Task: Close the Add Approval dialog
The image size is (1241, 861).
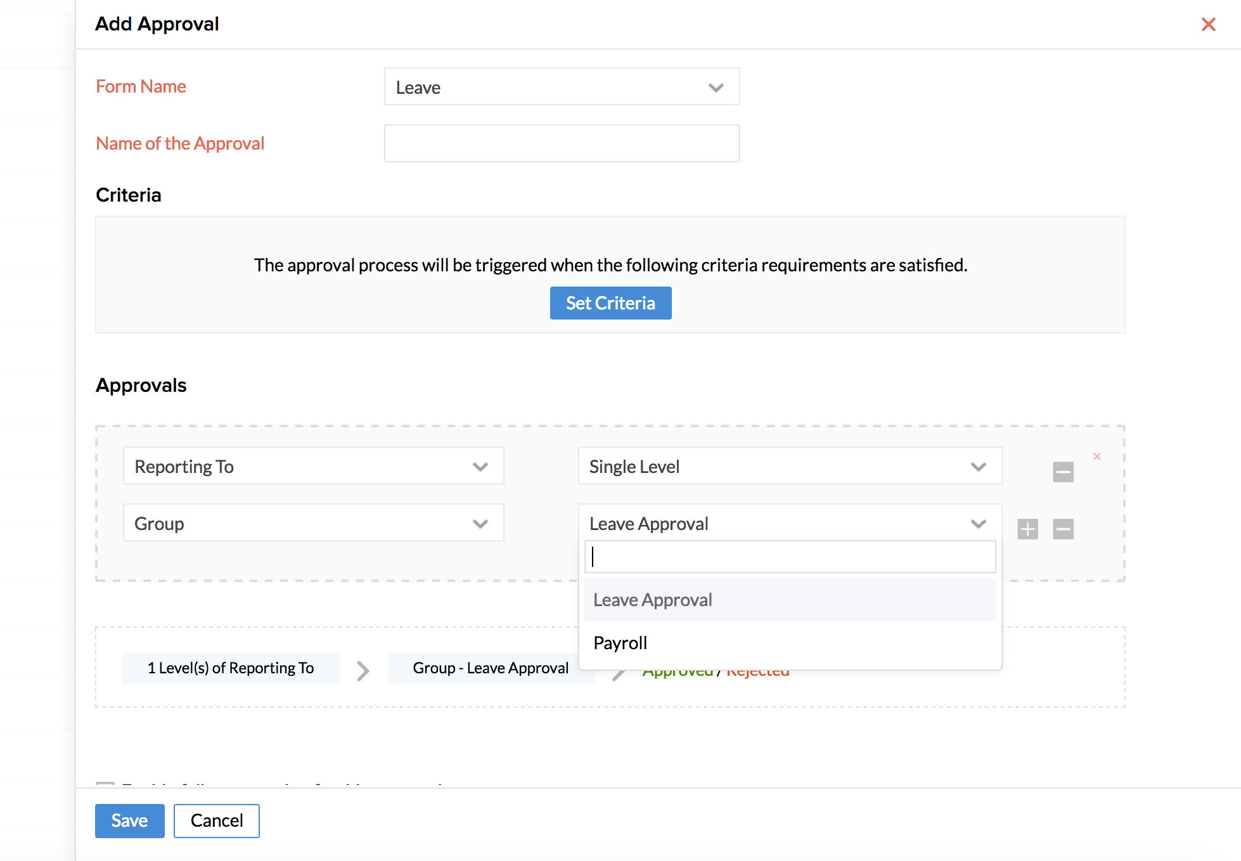Action: (x=1208, y=24)
